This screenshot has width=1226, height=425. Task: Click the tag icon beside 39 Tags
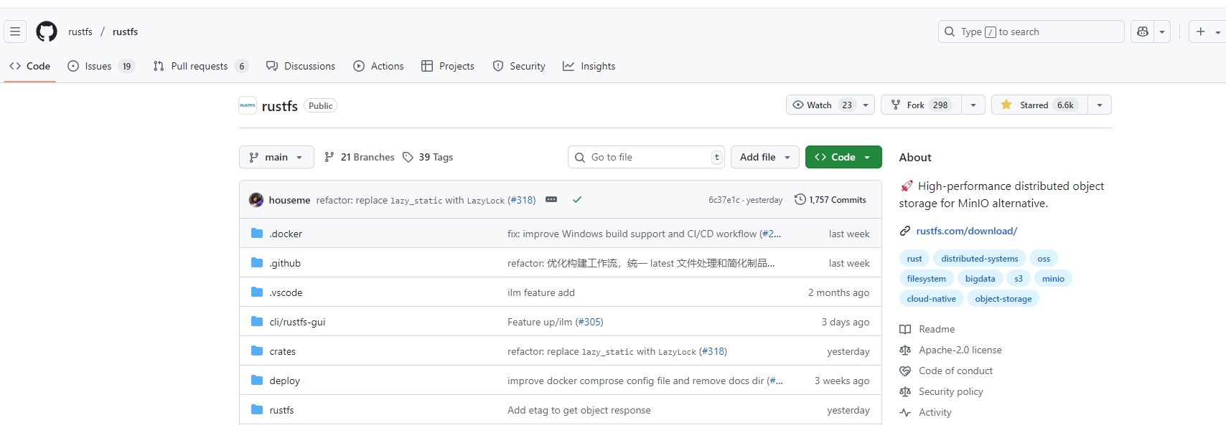408,157
